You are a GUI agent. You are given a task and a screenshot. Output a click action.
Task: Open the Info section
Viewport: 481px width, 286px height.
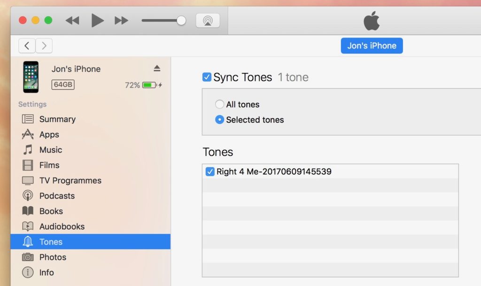point(47,272)
